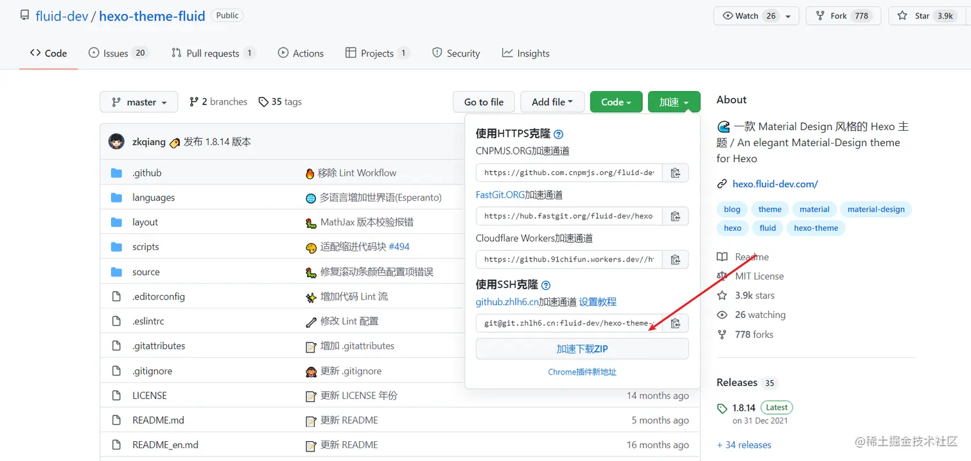
Task: Click the .editorconfig file icon
Action: click(116, 296)
